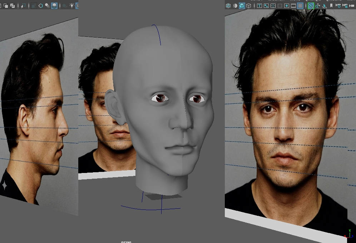
Task: Toggle use default material checker sphere
Action: pos(234,6)
